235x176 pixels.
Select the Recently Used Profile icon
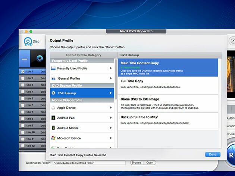54,68
